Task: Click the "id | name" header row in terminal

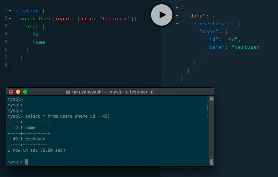Action: point(29,128)
